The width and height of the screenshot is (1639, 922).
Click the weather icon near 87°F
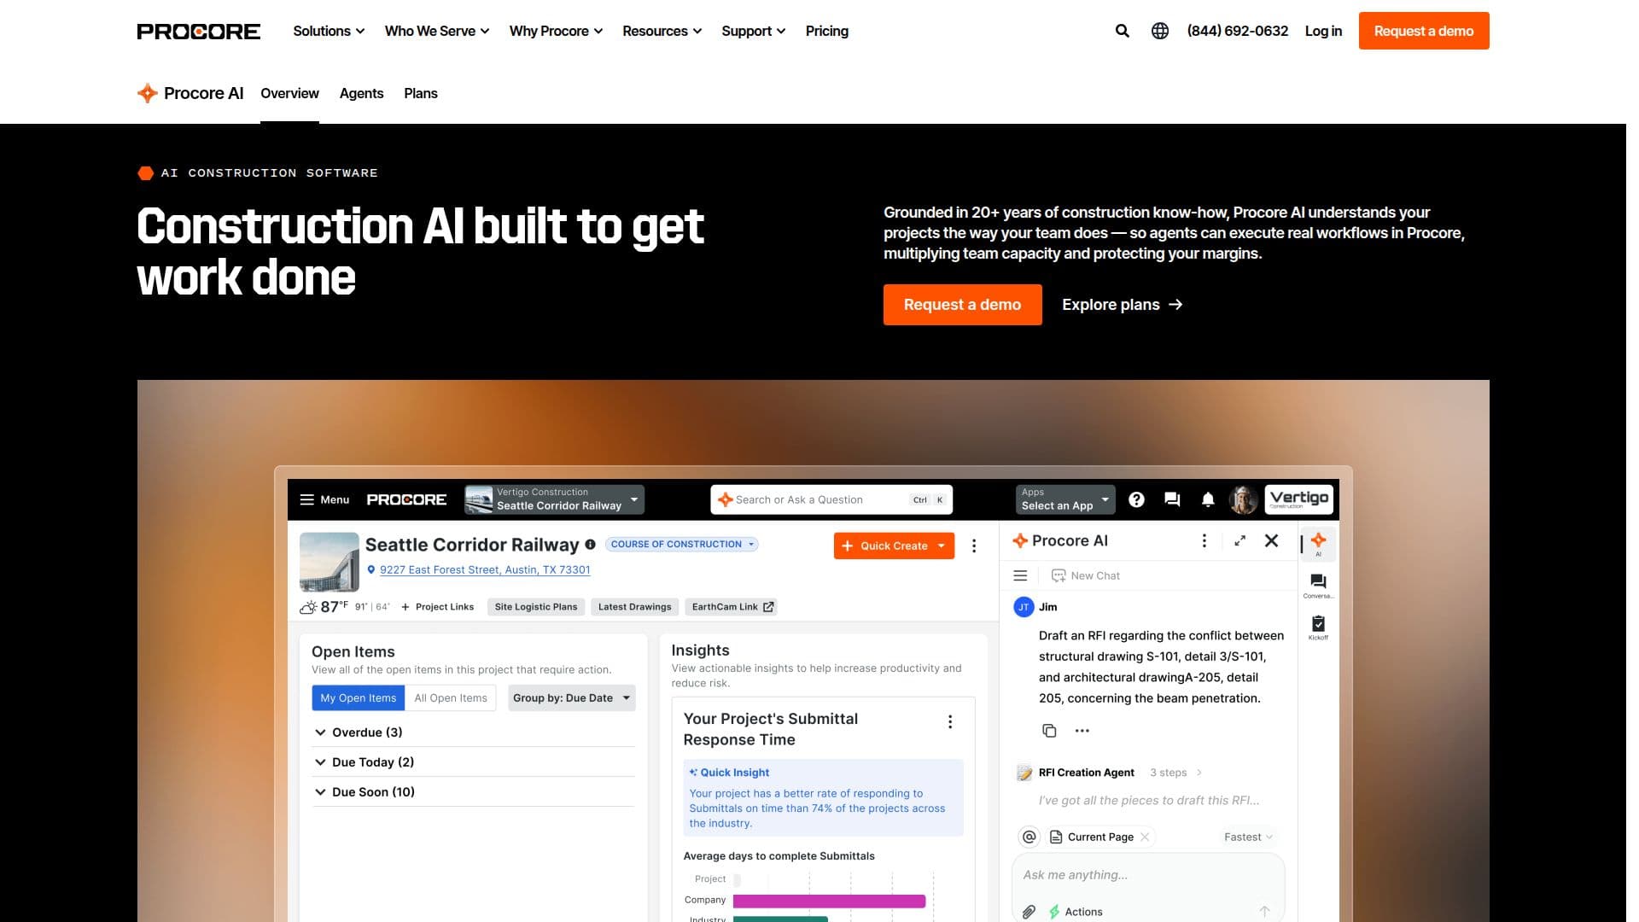pyautogui.click(x=308, y=607)
